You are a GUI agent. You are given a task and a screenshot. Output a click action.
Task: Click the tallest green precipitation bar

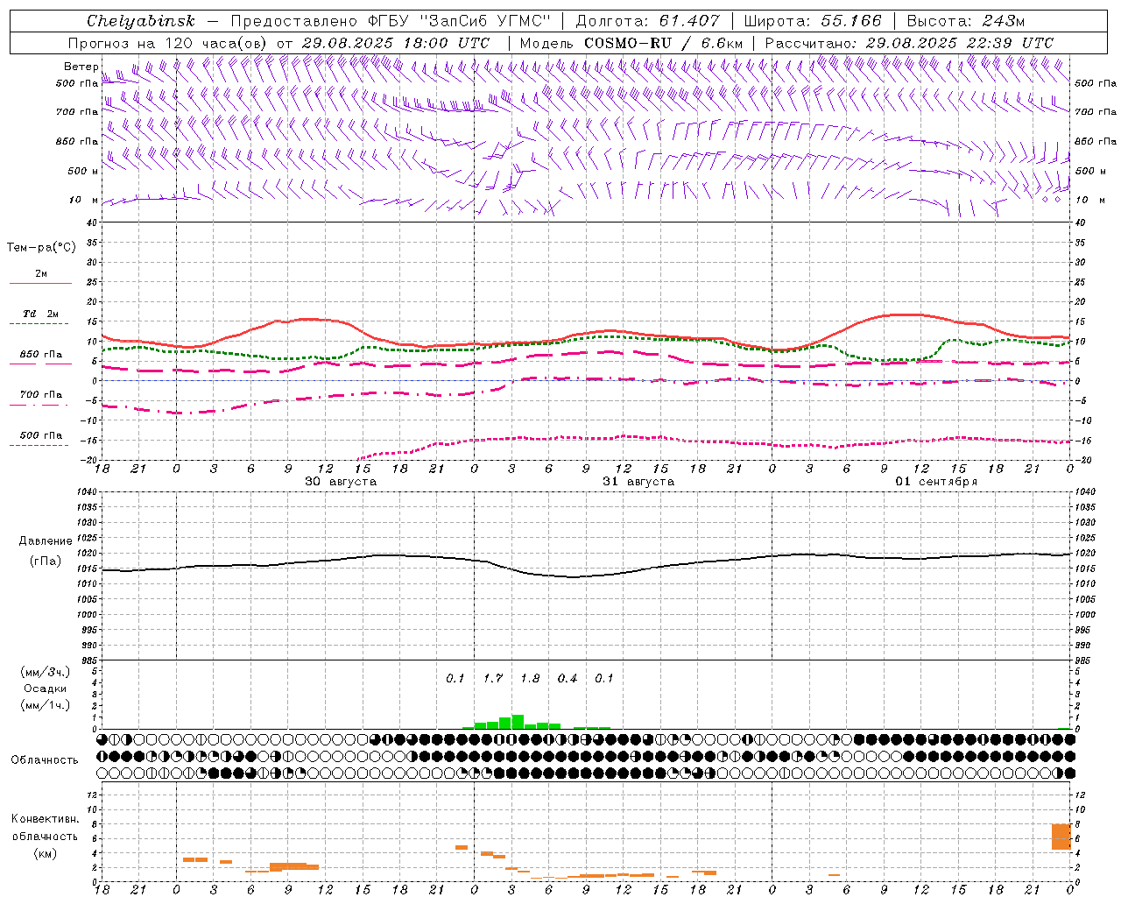518,722
